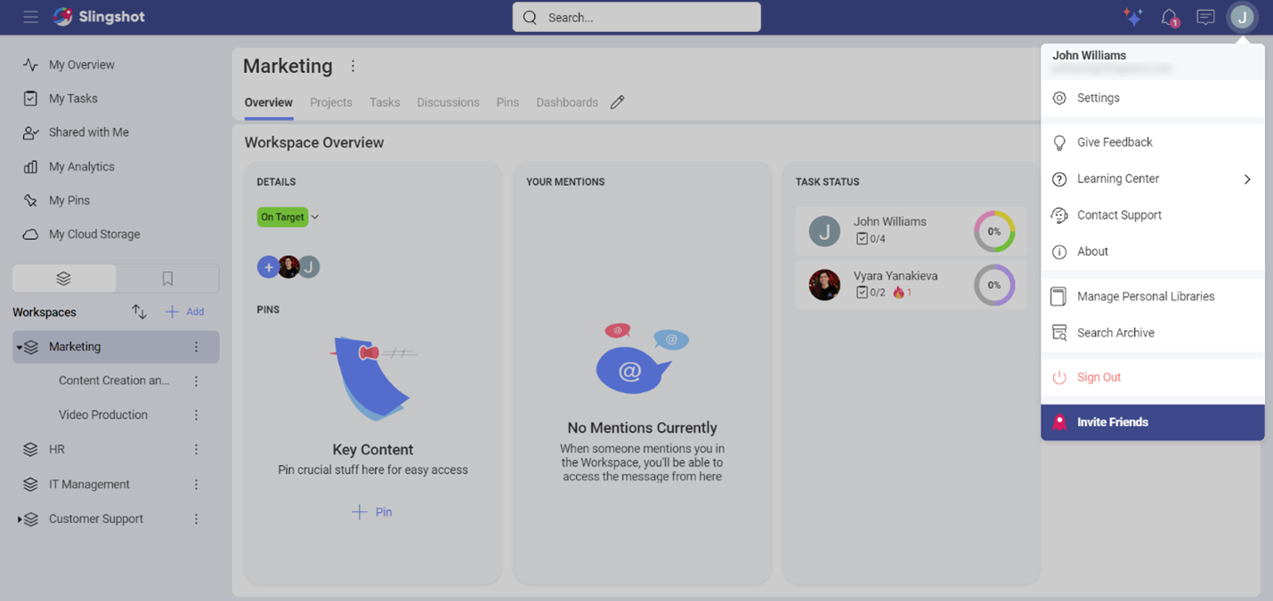
Task: Open Video Production project
Action: (x=103, y=414)
